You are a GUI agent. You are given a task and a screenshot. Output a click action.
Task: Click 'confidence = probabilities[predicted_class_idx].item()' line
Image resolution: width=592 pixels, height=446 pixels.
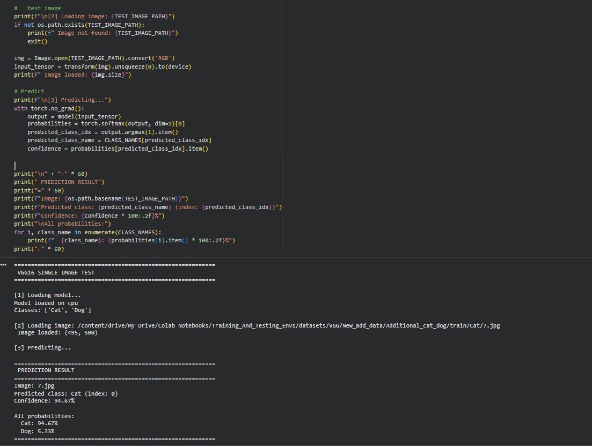tap(118, 149)
